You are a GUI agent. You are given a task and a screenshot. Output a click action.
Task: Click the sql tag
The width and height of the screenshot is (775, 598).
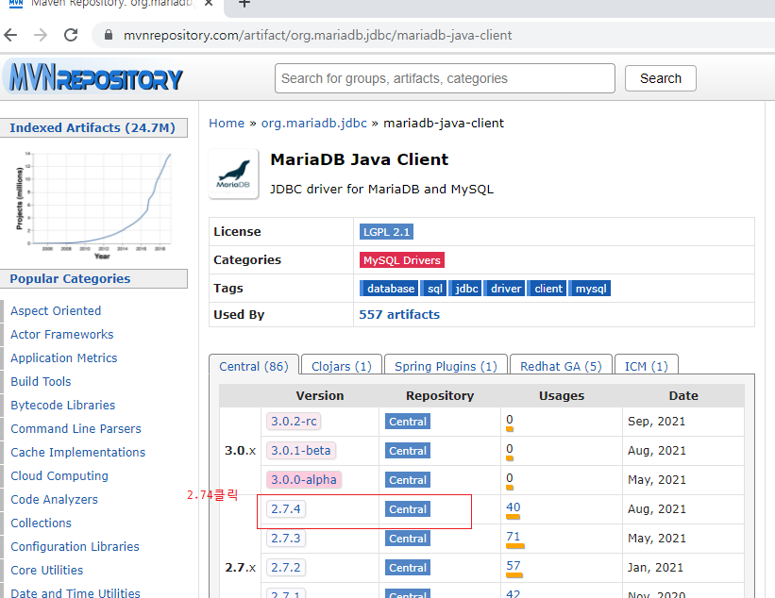(x=433, y=289)
